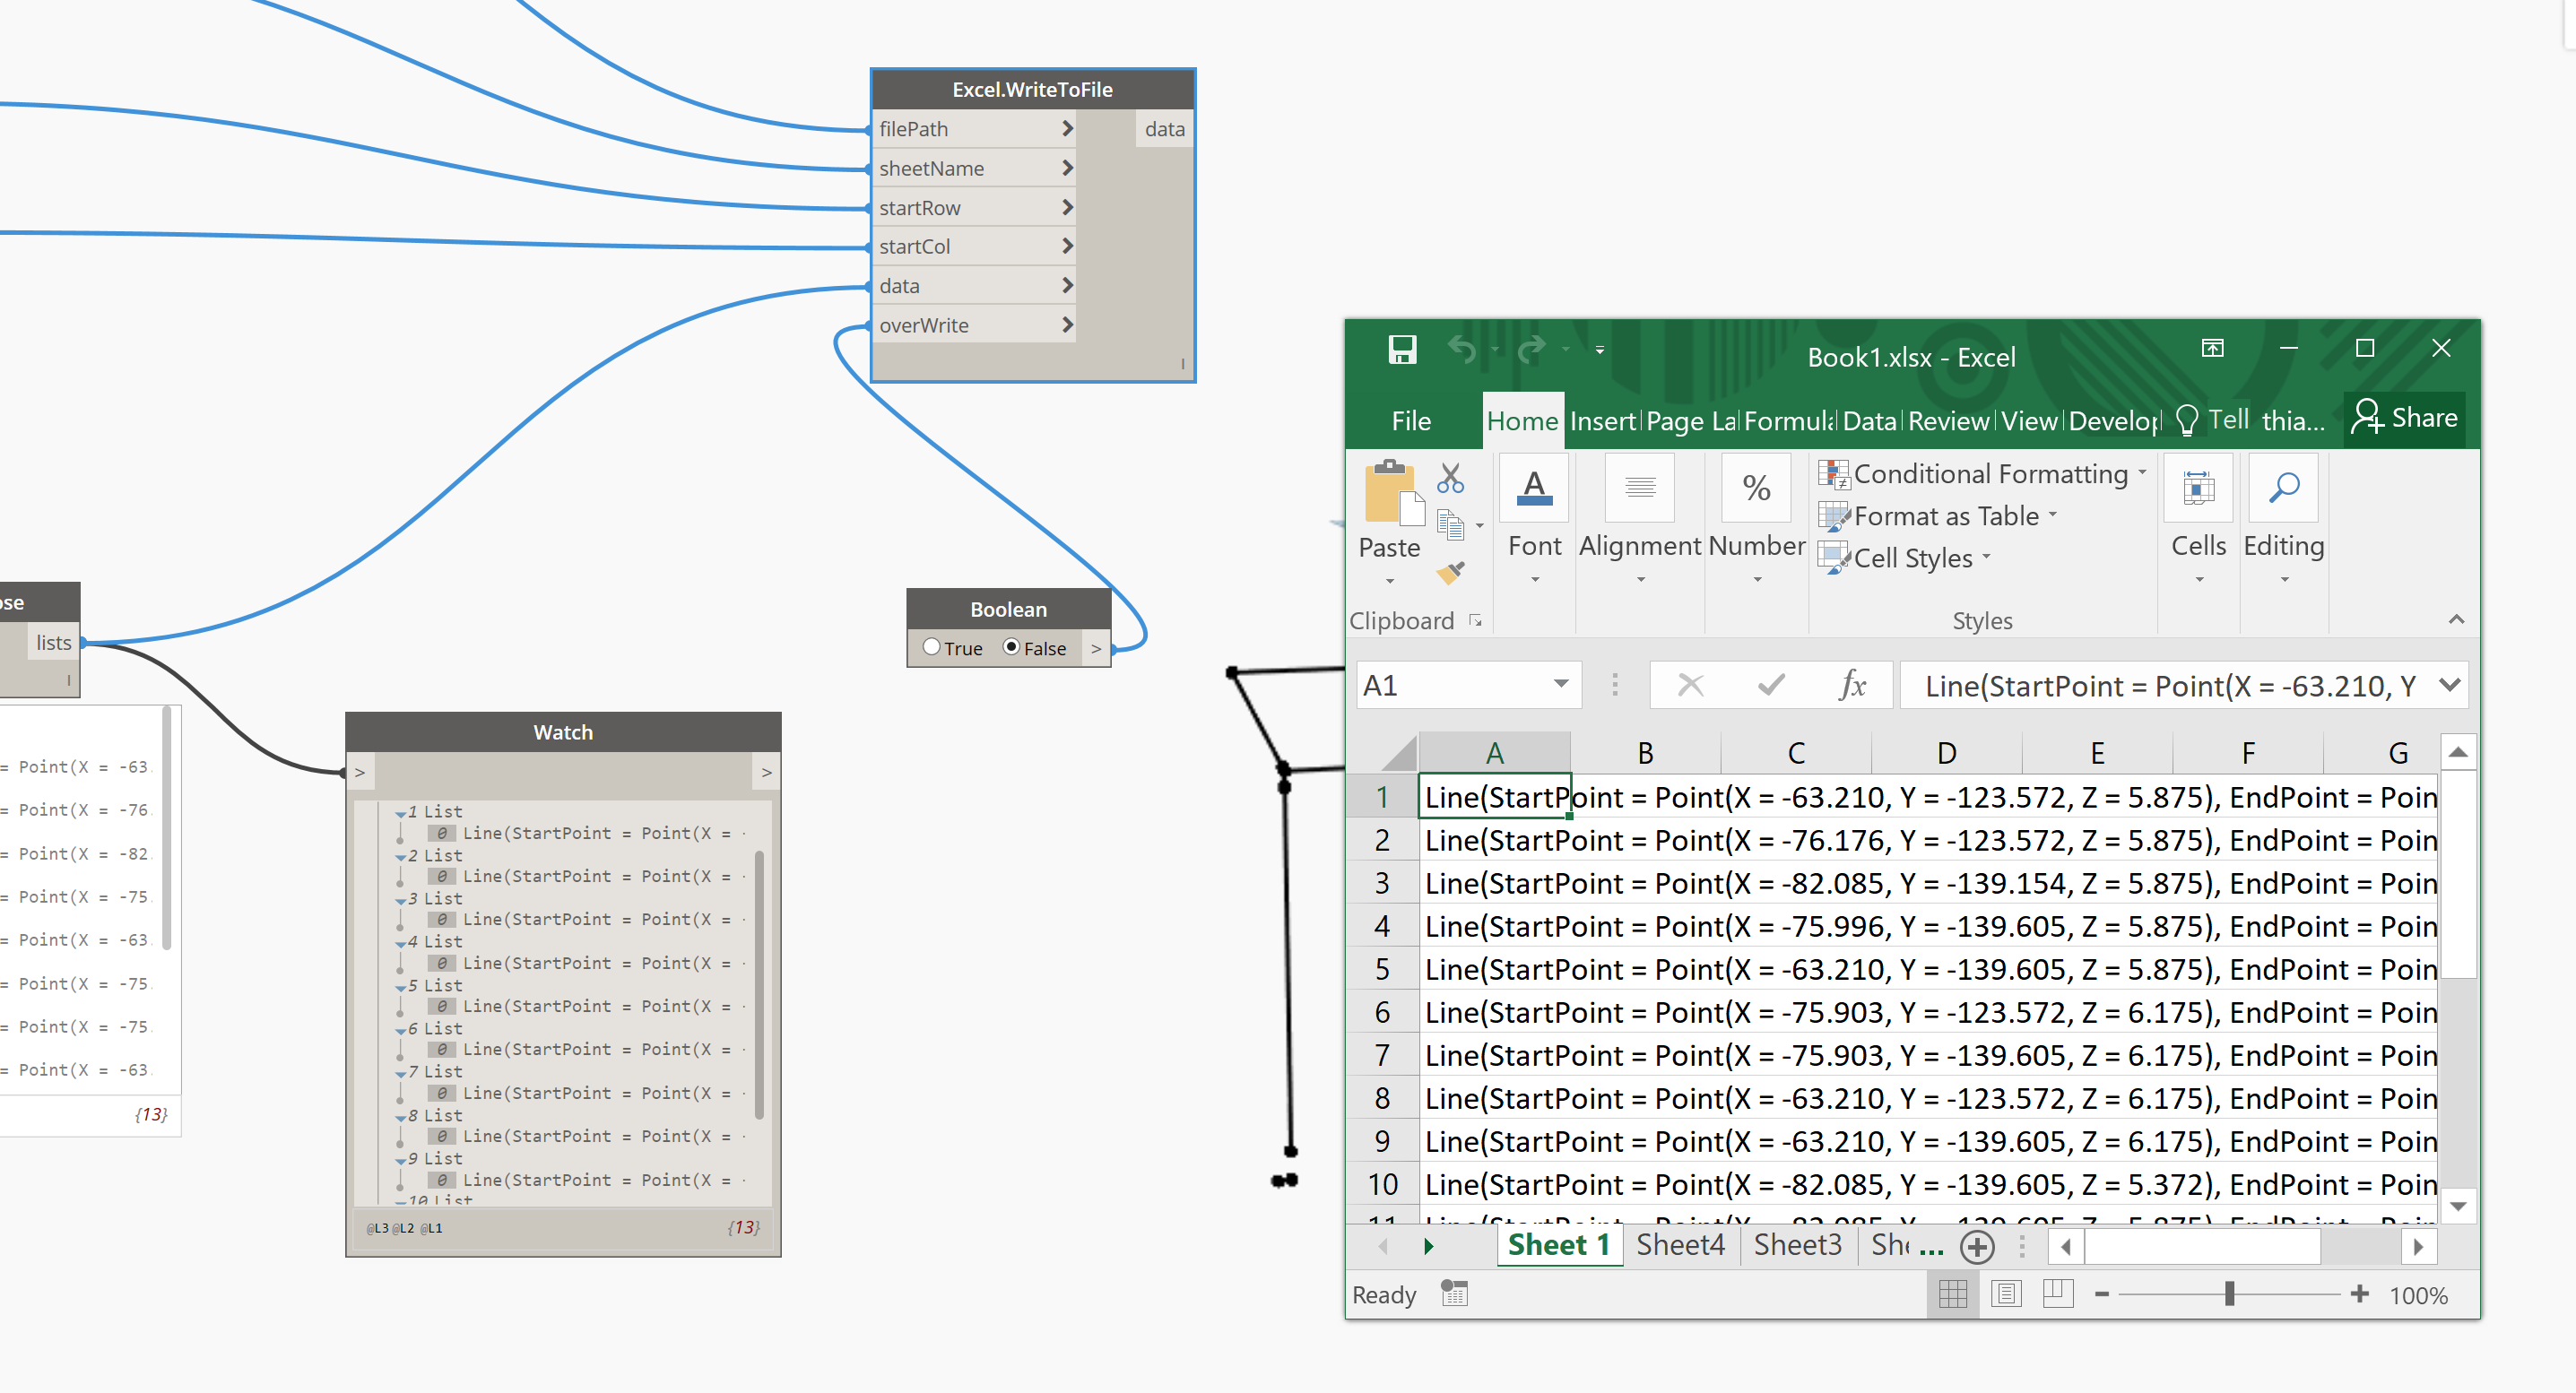Select False in Boolean node

click(x=1012, y=647)
